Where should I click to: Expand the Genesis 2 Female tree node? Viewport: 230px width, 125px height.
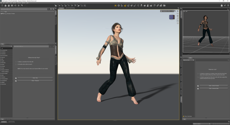coord(4,13)
